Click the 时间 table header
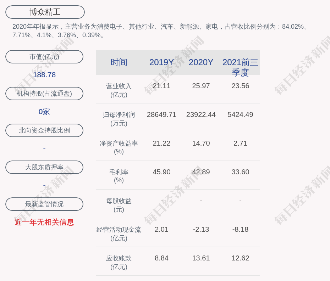This screenshot has height=281, width=330. 119,62
